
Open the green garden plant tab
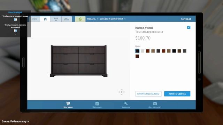pyautogui.click(x=80, y=19)
